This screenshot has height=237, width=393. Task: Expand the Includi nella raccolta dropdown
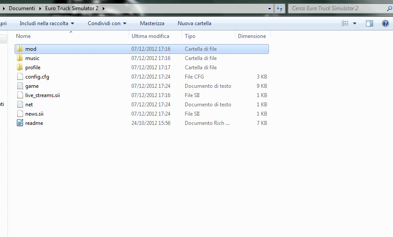47,23
